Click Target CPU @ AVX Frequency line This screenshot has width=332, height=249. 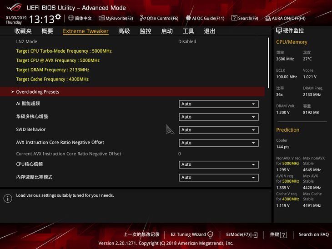pyautogui.click(x=58, y=60)
